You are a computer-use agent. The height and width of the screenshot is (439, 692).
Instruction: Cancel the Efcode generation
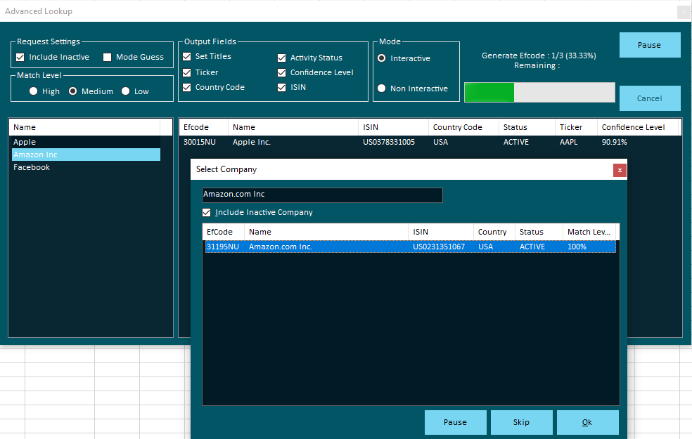(x=649, y=98)
